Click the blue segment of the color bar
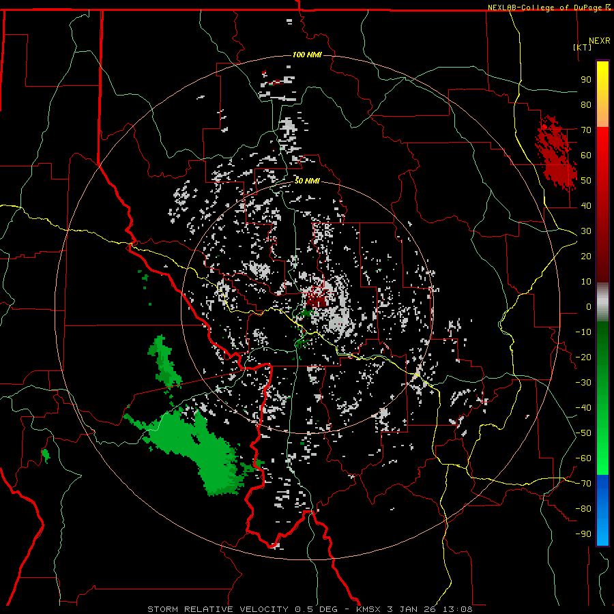Viewport: 614px width, 614px height. tap(602, 509)
